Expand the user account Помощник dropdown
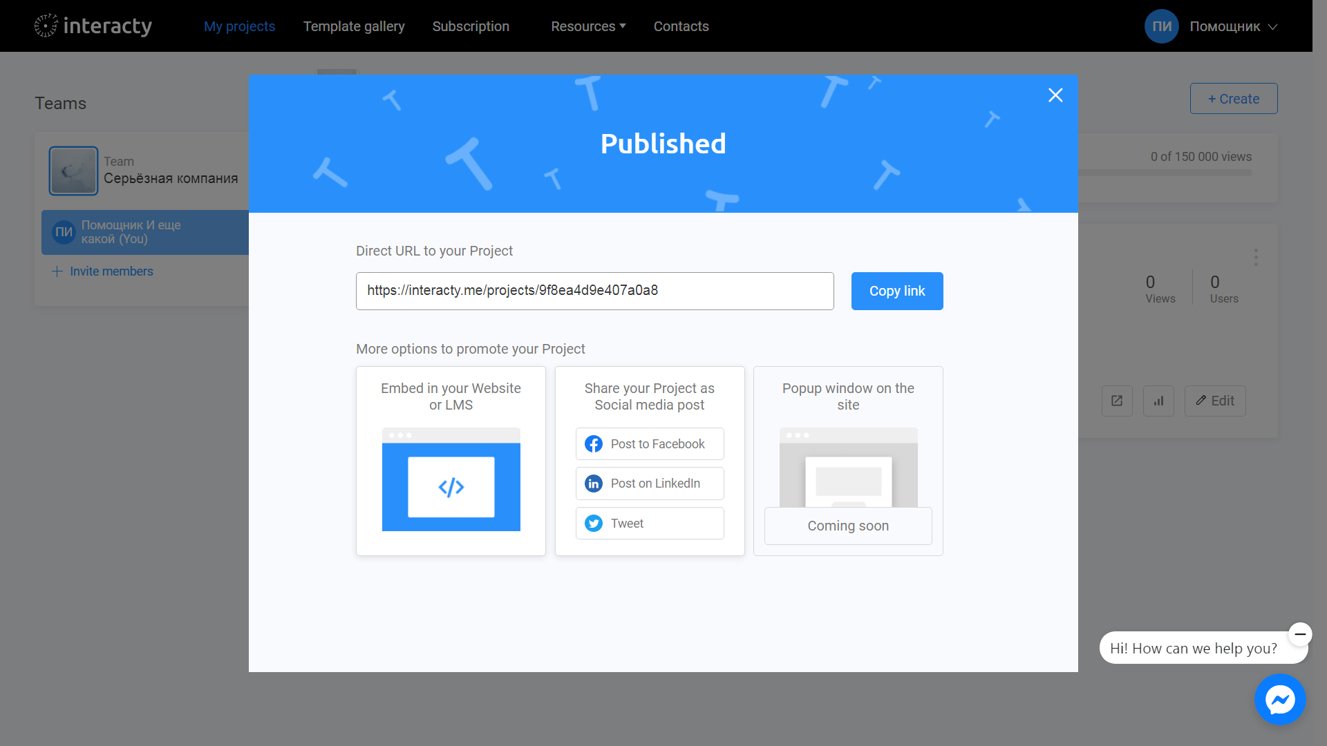Viewport: 1327px width, 746px height. [1232, 26]
